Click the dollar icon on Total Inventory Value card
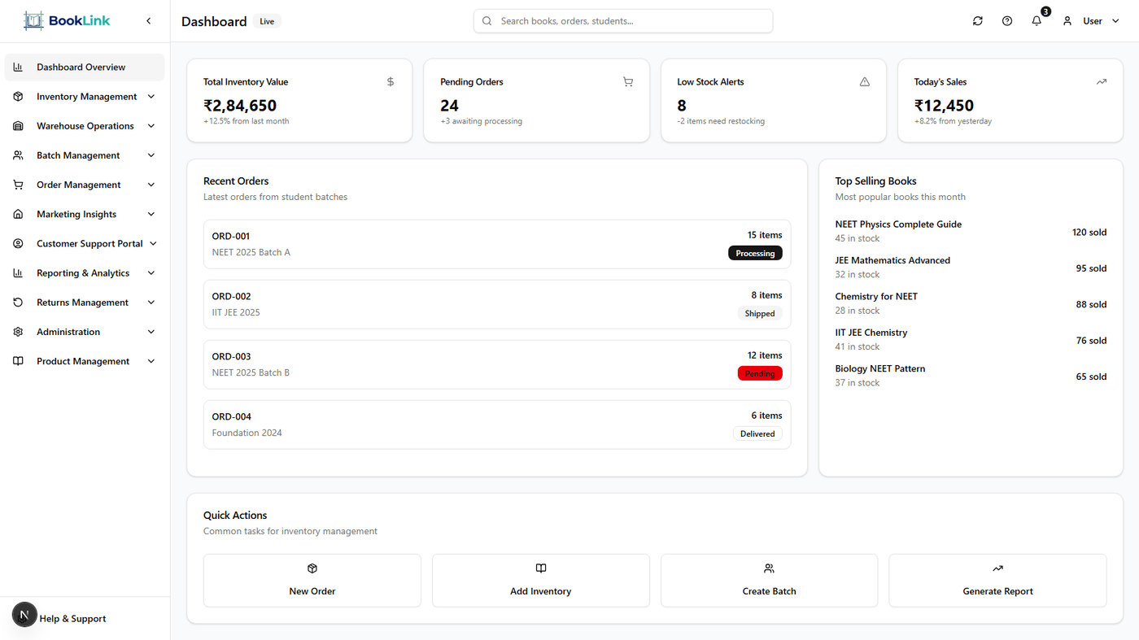The height and width of the screenshot is (640, 1139). coord(390,81)
